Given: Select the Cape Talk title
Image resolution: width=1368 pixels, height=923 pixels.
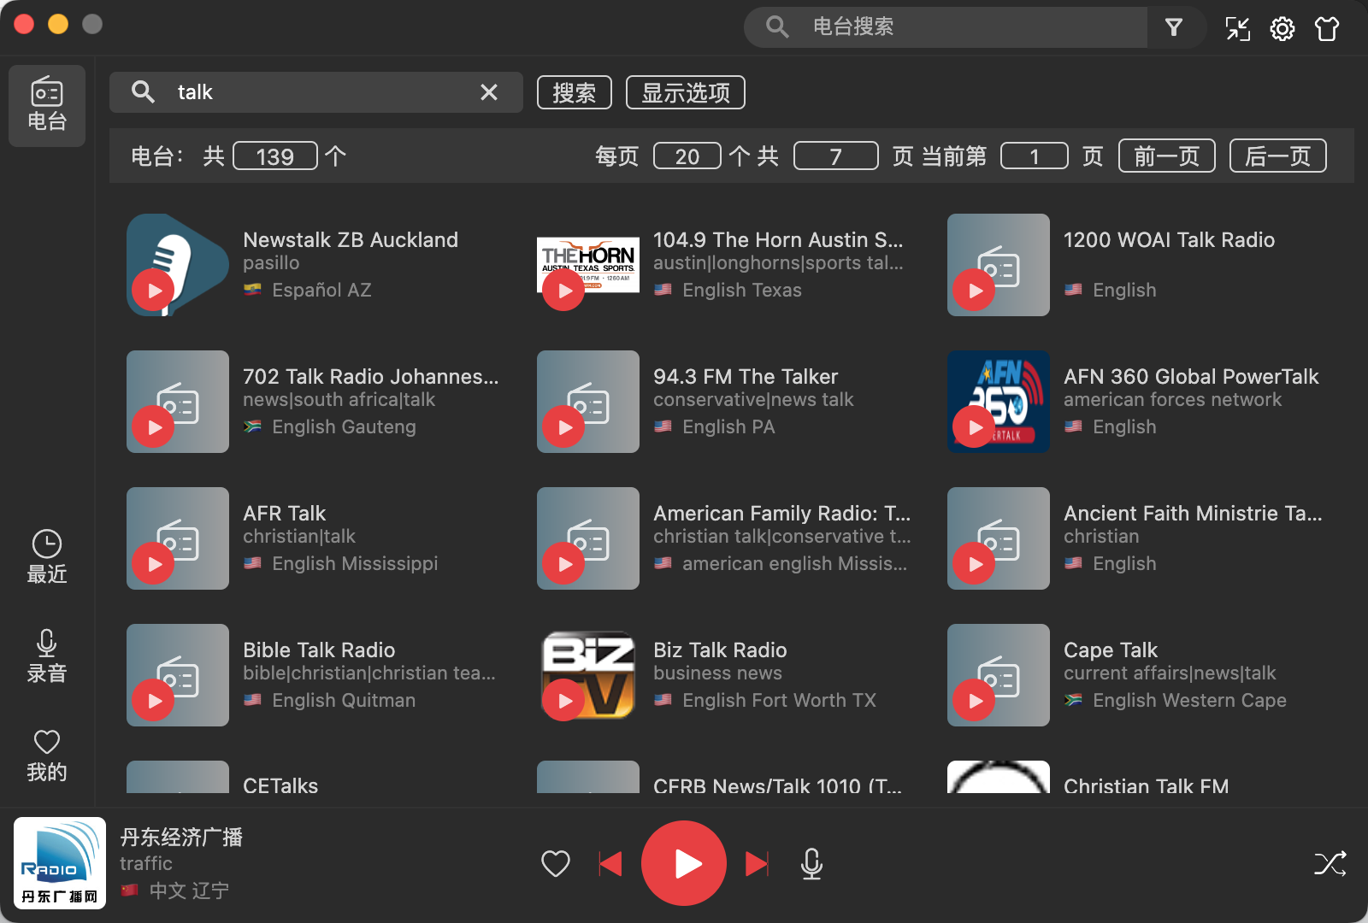Looking at the screenshot, I should click(1111, 650).
